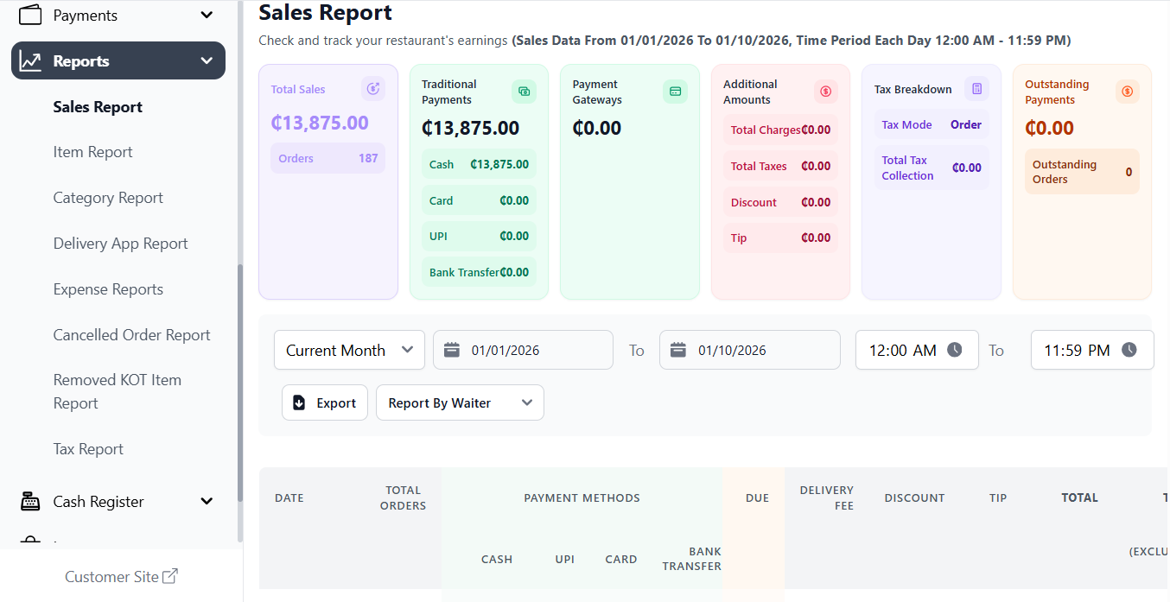Open the Current Month period dropdown
The width and height of the screenshot is (1170, 602).
coord(349,350)
